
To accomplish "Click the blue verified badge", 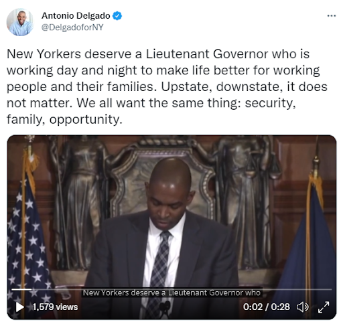I will (117, 16).
